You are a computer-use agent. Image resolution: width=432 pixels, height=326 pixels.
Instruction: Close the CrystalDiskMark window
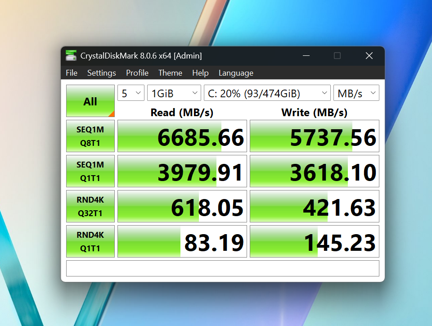click(x=369, y=56)
